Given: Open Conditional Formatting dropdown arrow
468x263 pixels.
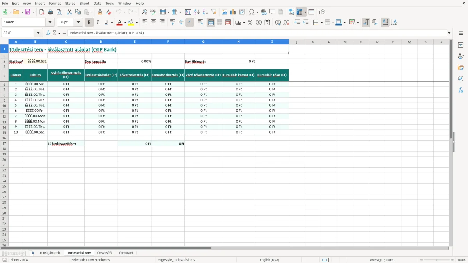Looking at the screenshot, I should pos(358,23).
